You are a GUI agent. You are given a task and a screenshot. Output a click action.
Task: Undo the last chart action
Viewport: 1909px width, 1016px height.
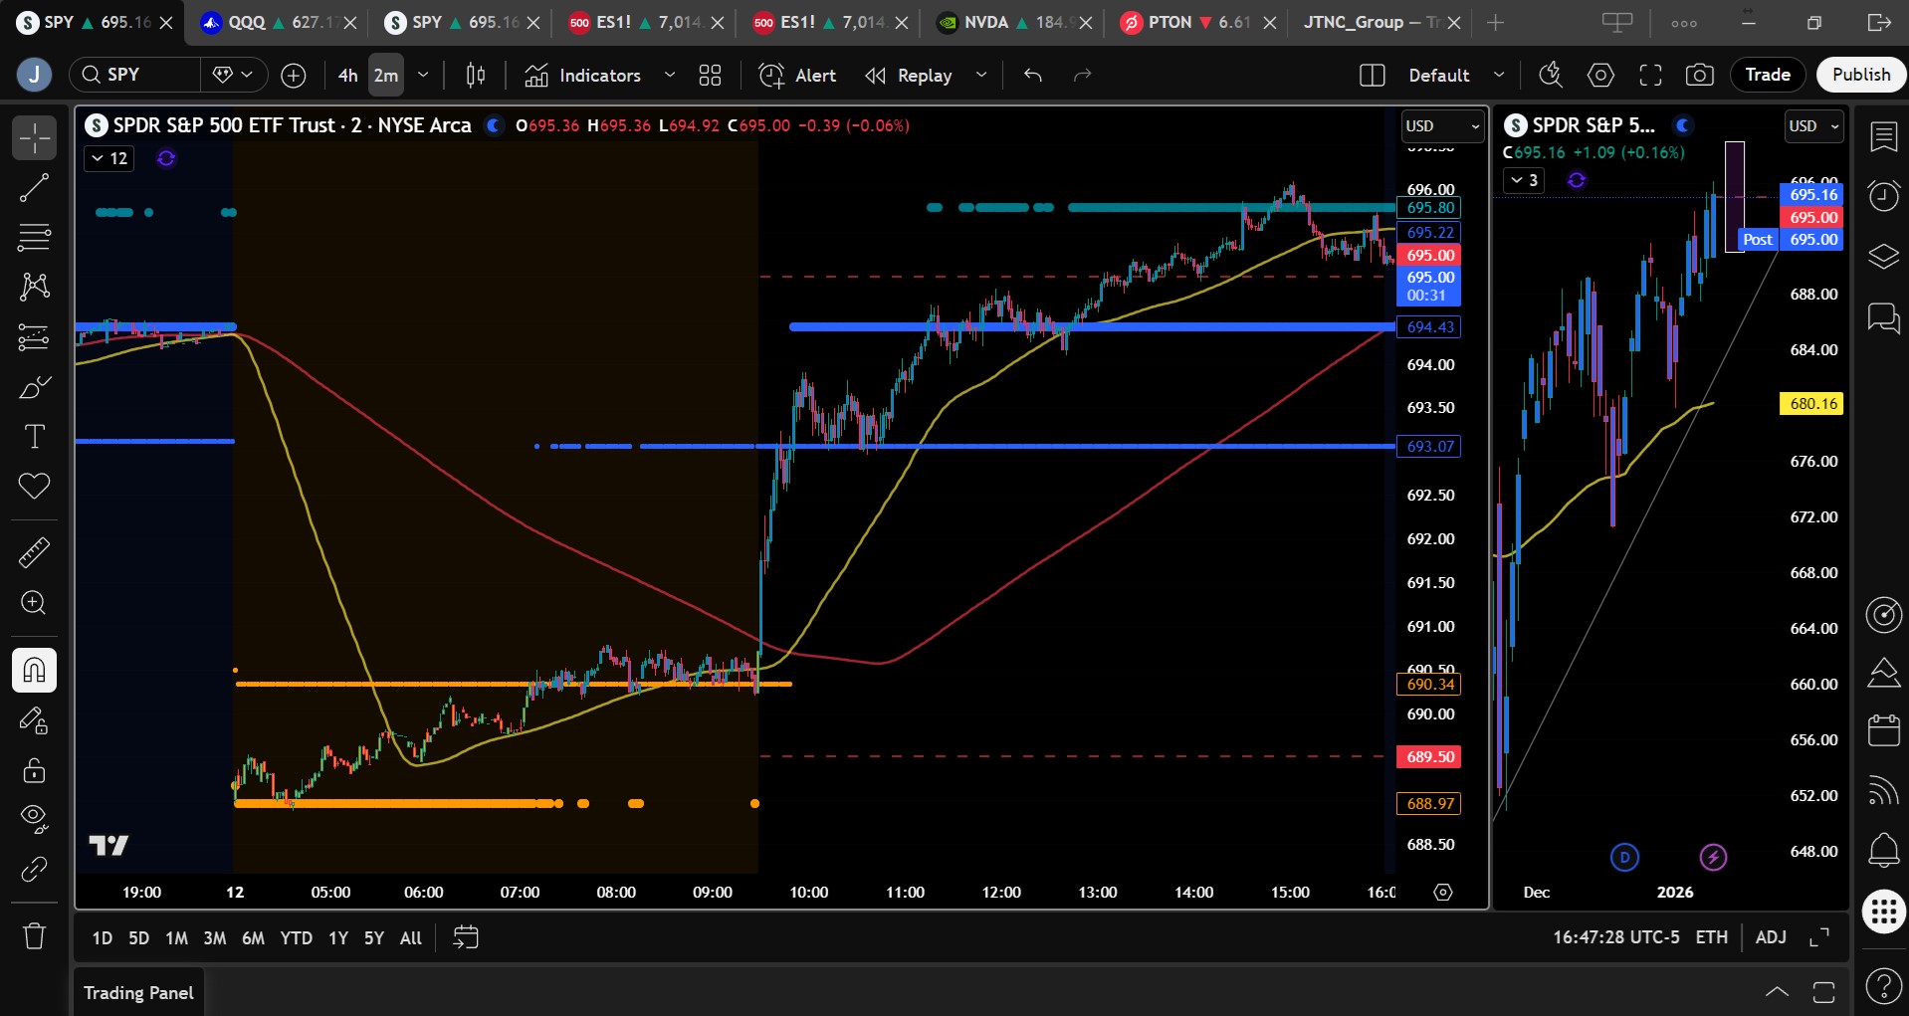[1033, 75]
